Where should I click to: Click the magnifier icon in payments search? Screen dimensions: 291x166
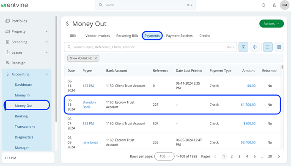(x=69, y=47)
